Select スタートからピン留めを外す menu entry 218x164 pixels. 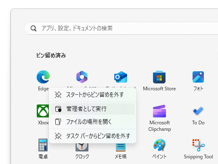click(x=93, y=95)
